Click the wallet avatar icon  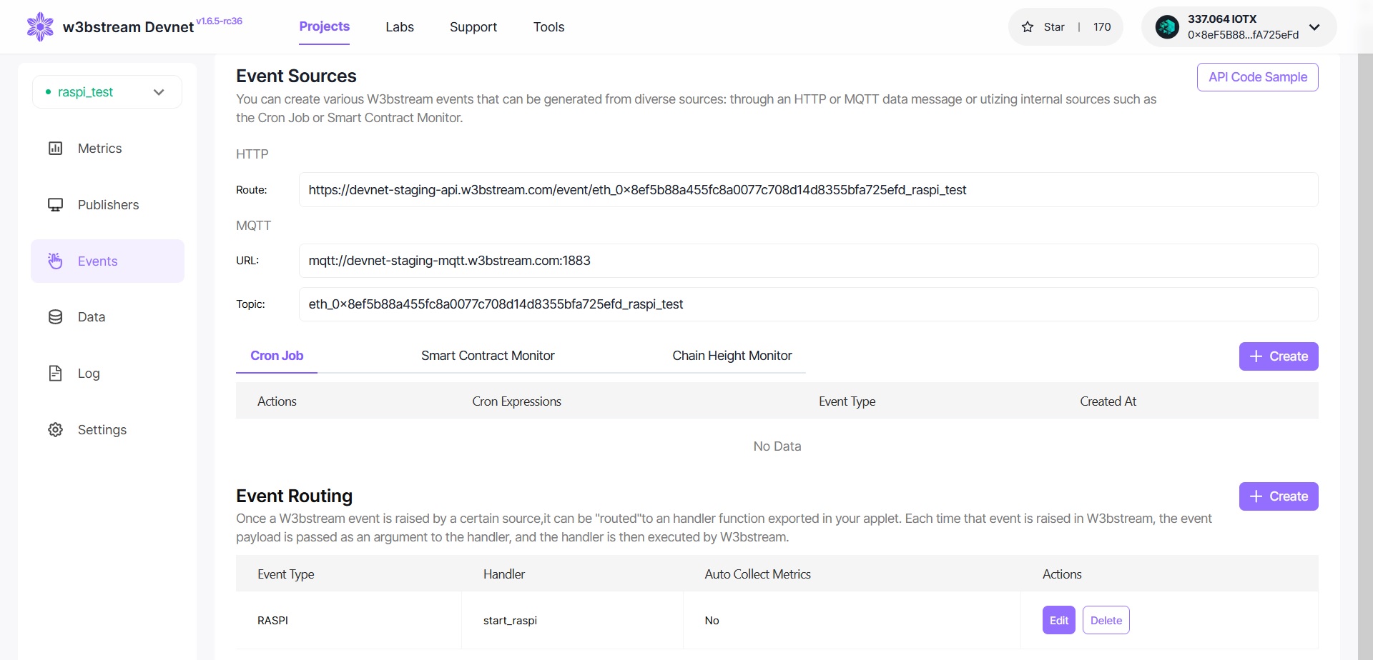point(1167,27)
